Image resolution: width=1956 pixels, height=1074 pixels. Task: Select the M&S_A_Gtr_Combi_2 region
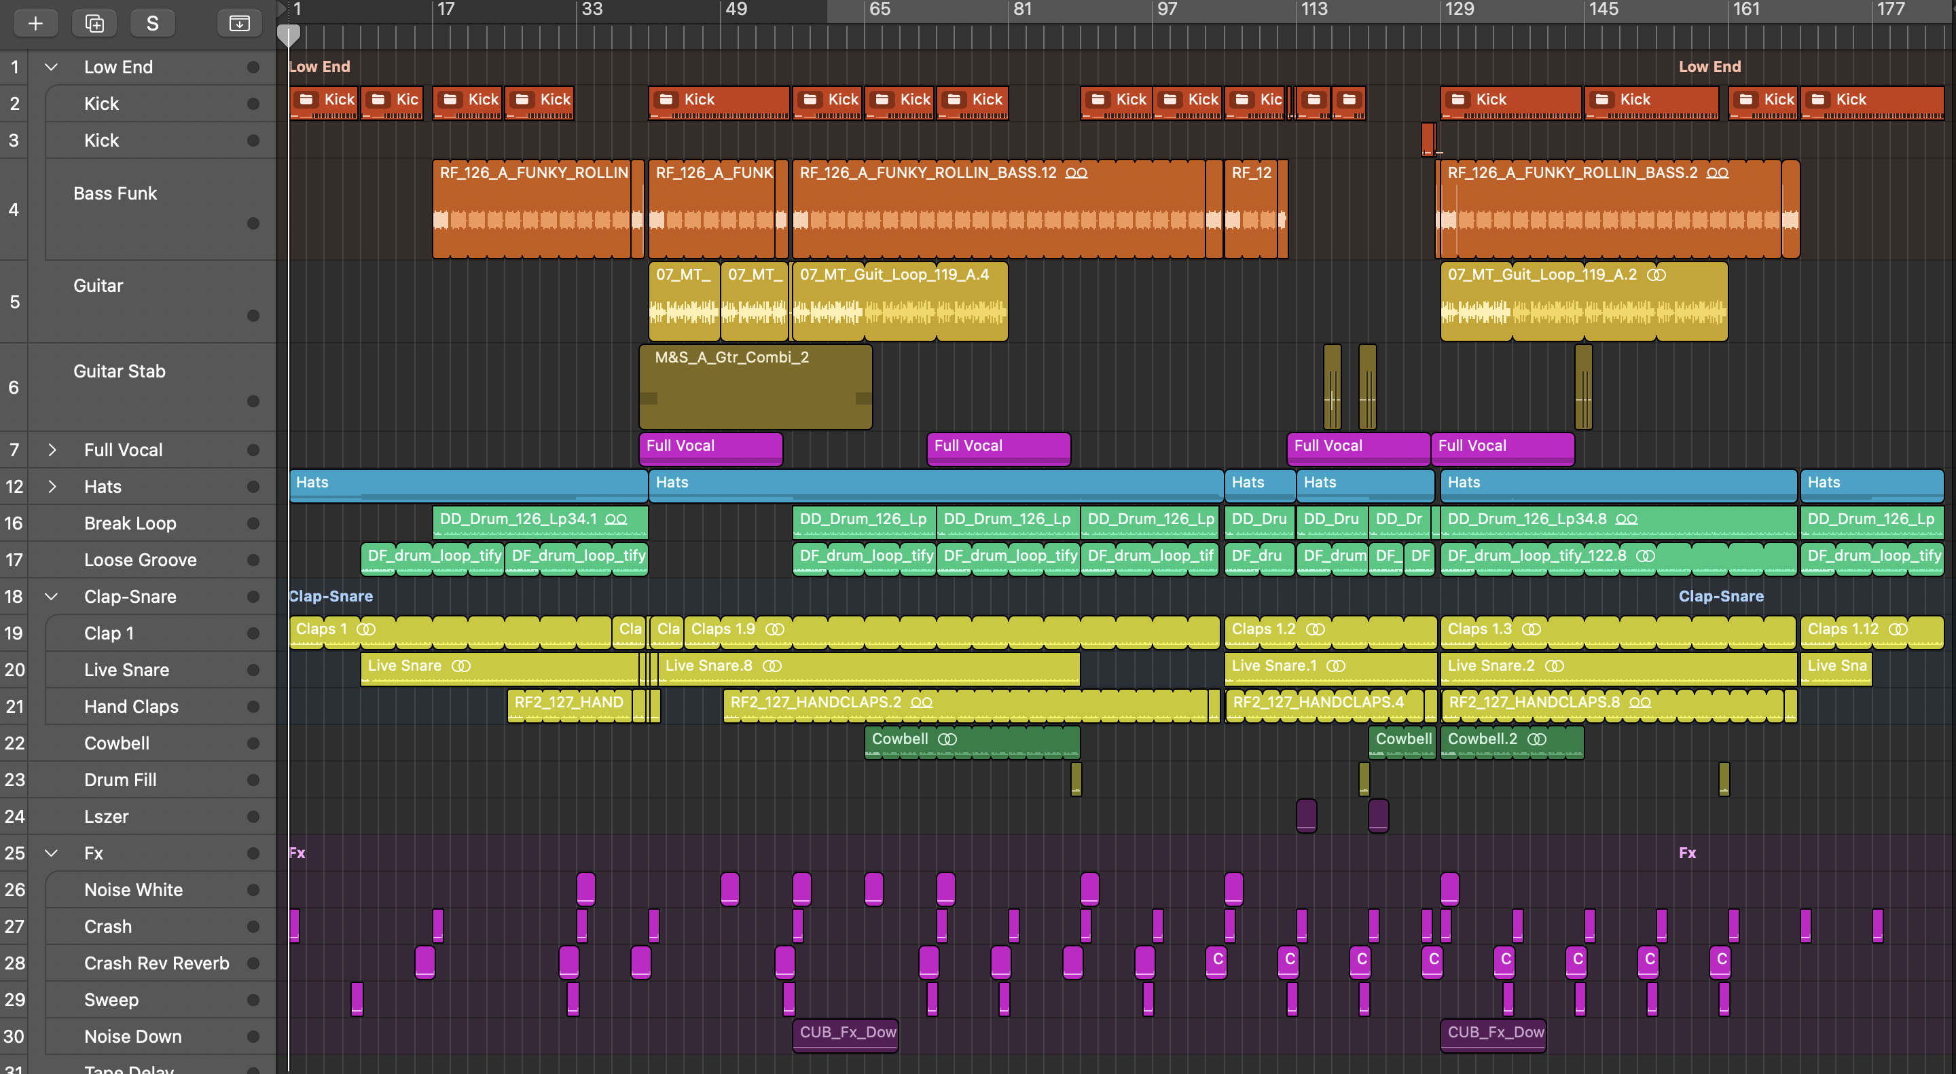(x=755, y=387)
